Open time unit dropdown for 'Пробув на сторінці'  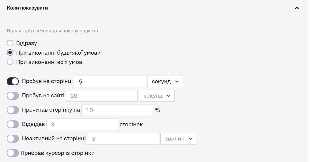coord(165,81)
